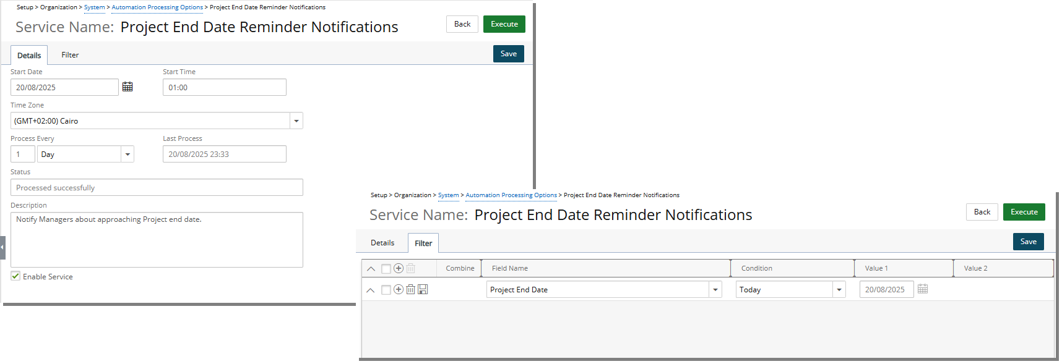Open the Process Every unit dropdown
Image resolution: width=1062 pixels, height=364 pixels.
click(127, 154)
